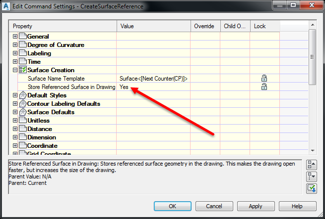This screenshot has height=219, width=325.
Task: Expand the Surface Defaults group
Action: (x=15, y=112)
